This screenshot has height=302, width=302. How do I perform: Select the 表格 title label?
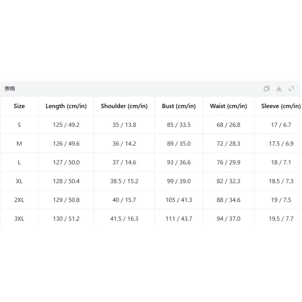click(10, 89)
